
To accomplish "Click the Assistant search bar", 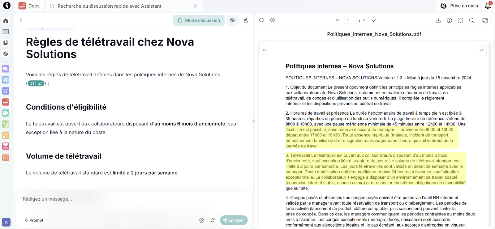I will pos(124,6).
